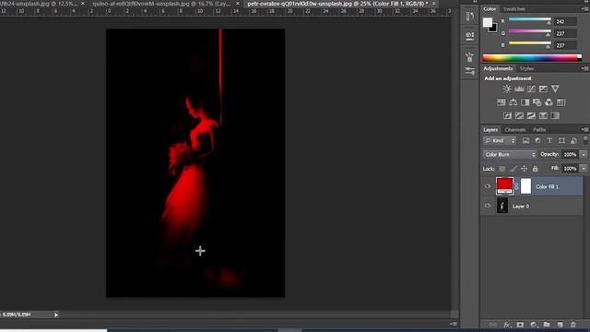Add a Black & White adjustment

click(525, 102)
